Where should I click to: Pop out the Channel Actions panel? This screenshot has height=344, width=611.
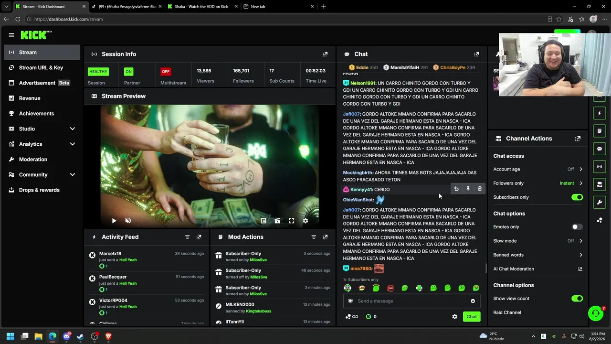[x=578, y=139]
